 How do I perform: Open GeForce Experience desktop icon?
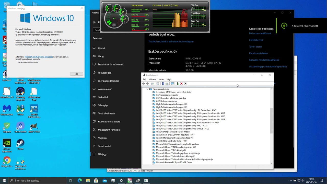click(7, 146)
